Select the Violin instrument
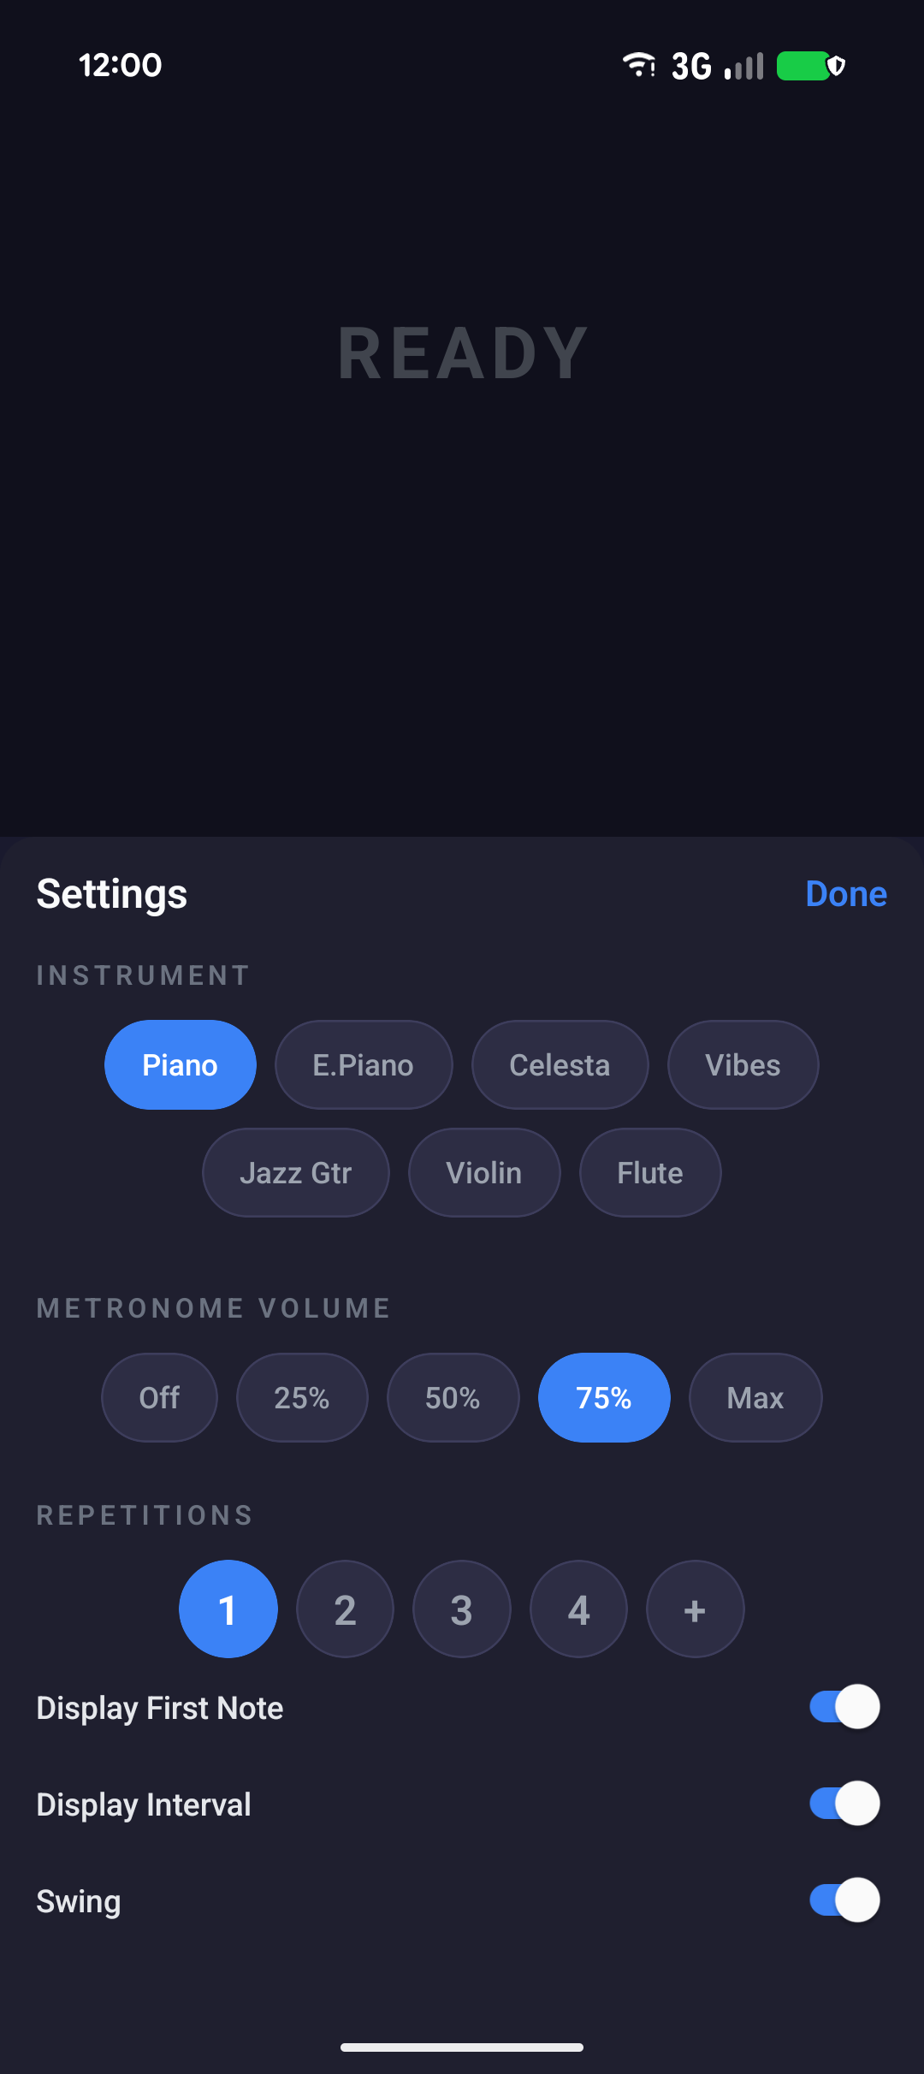The image size is (924, 2074). (483, 1173)
